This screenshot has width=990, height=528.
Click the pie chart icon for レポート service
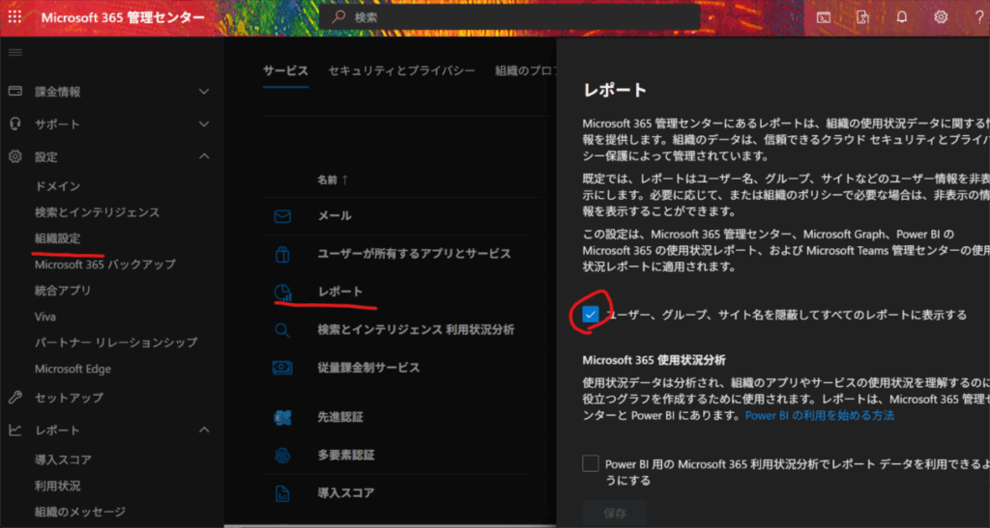click(282, 292)
